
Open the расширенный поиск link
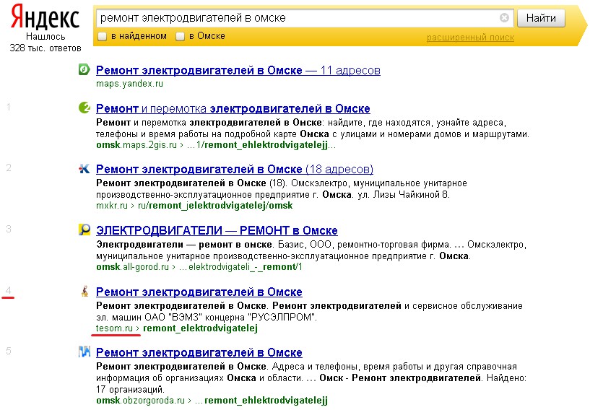tap(470, 38)
